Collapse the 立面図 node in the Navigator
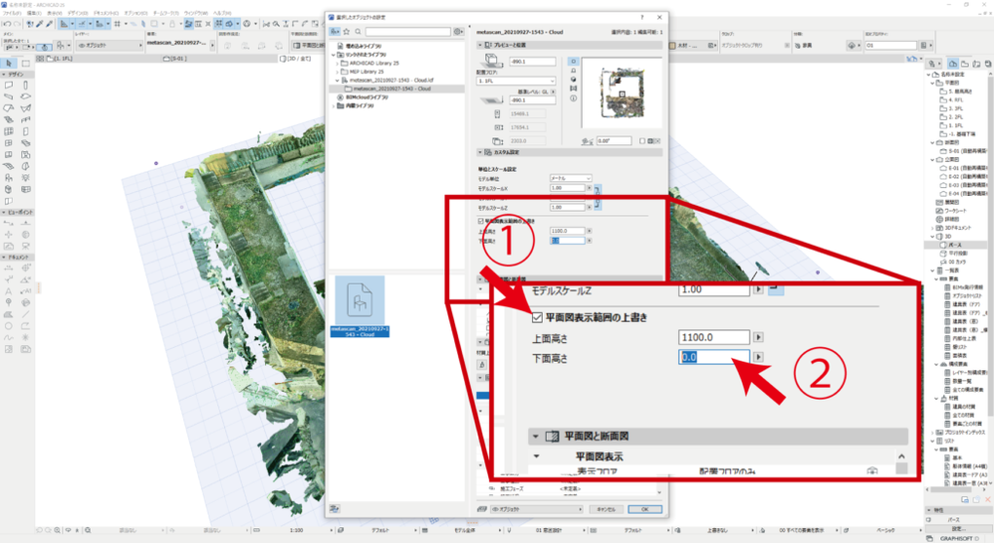 pos(932,160)
